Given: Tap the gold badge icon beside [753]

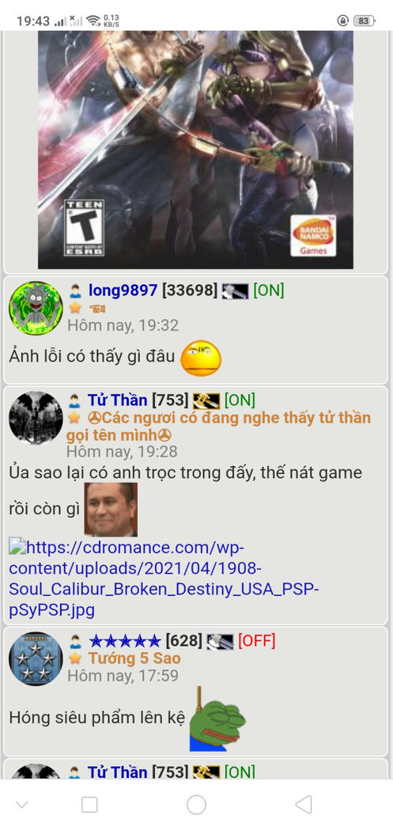Looking at the screenshot, I should pos(206,400).
